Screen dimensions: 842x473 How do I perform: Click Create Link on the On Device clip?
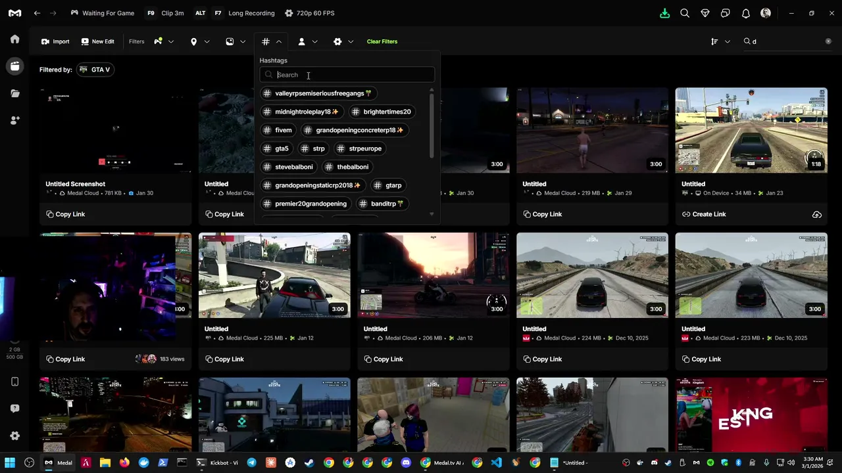(x=704, y=214)
